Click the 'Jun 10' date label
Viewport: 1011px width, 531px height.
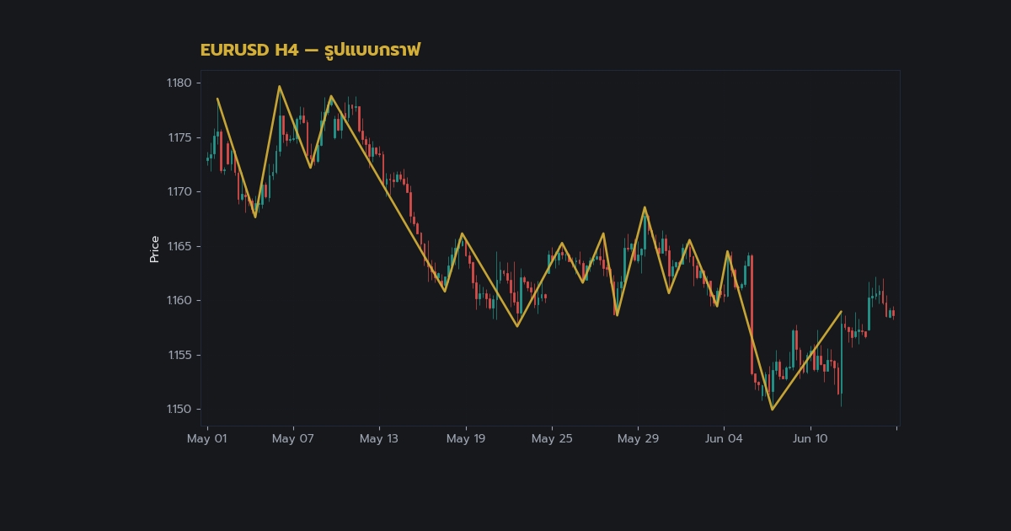click(810, 438)
